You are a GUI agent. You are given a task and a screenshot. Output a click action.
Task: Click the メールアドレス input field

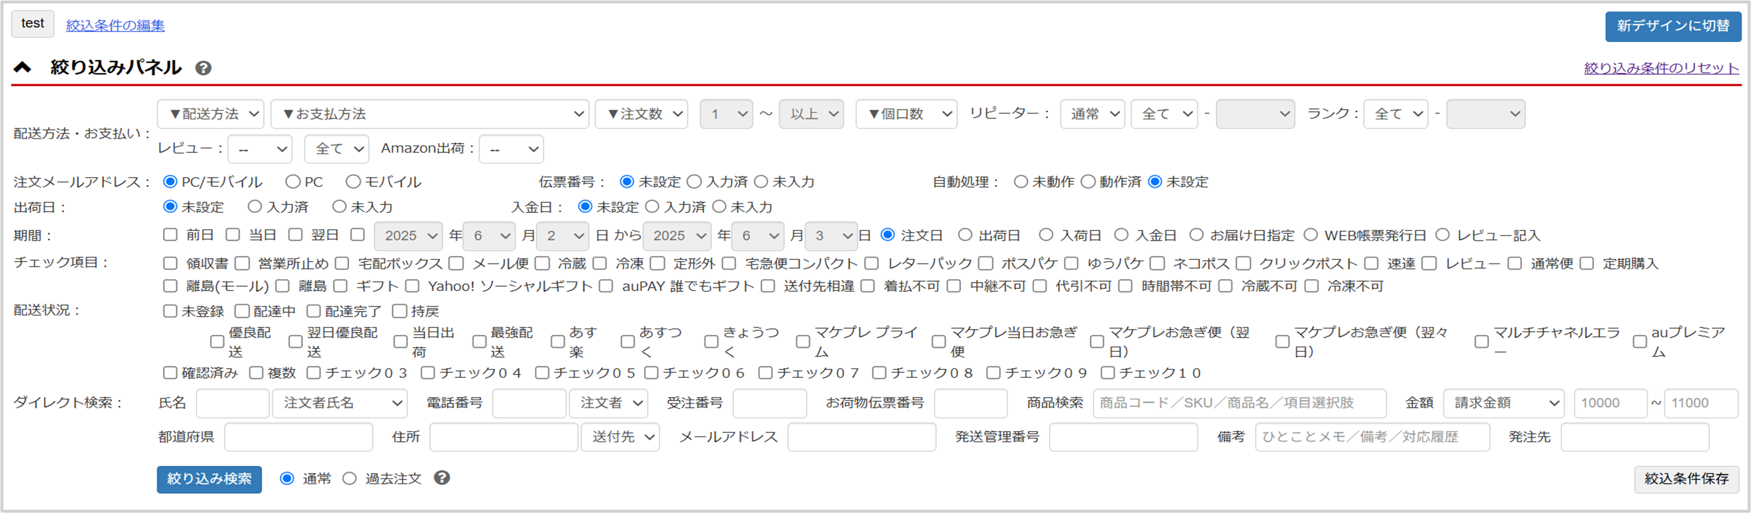pos(861,437)
